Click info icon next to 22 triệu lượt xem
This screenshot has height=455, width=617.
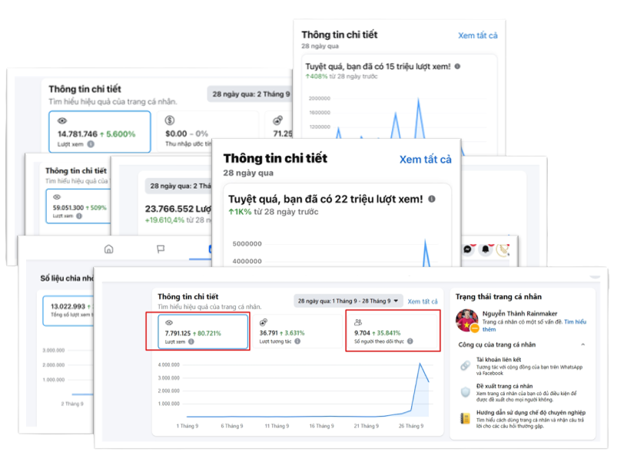[432, 199]
